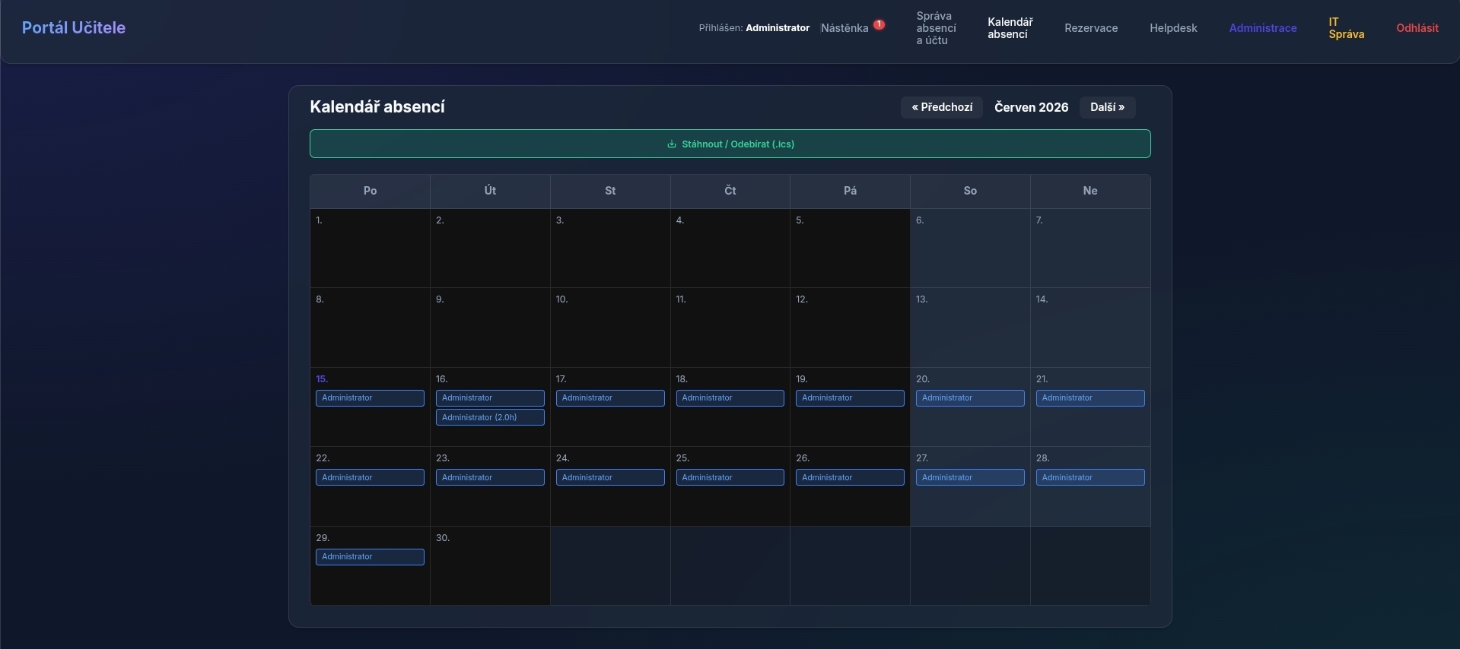Click the Čt weekday column header
The height and width of the screenshot is (649, 1460).
click(730, 191)
